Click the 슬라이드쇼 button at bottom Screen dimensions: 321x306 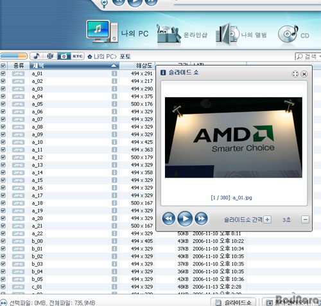[x=234, y=302]
